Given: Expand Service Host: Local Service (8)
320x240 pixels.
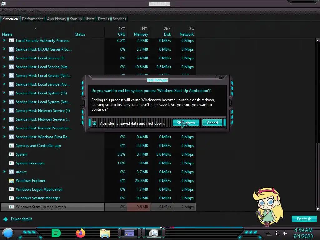Looking at the screenshot, I should (x=4, y=58).
